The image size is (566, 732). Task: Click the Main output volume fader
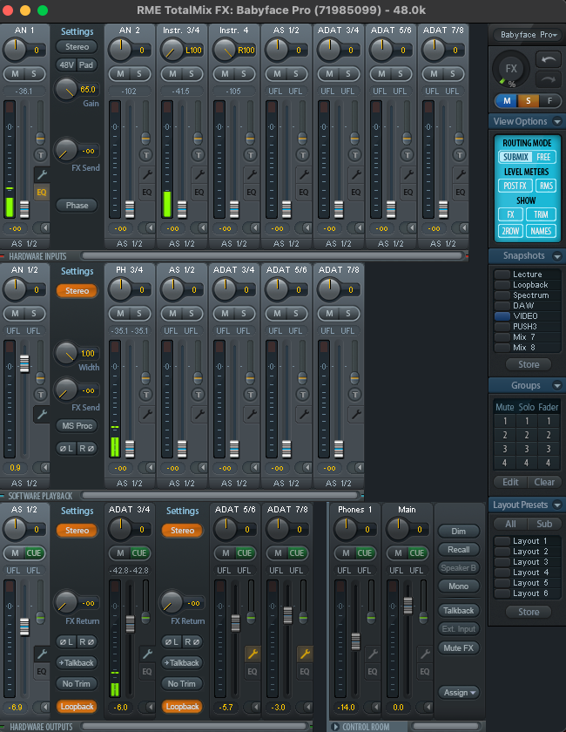coord(408,606)
